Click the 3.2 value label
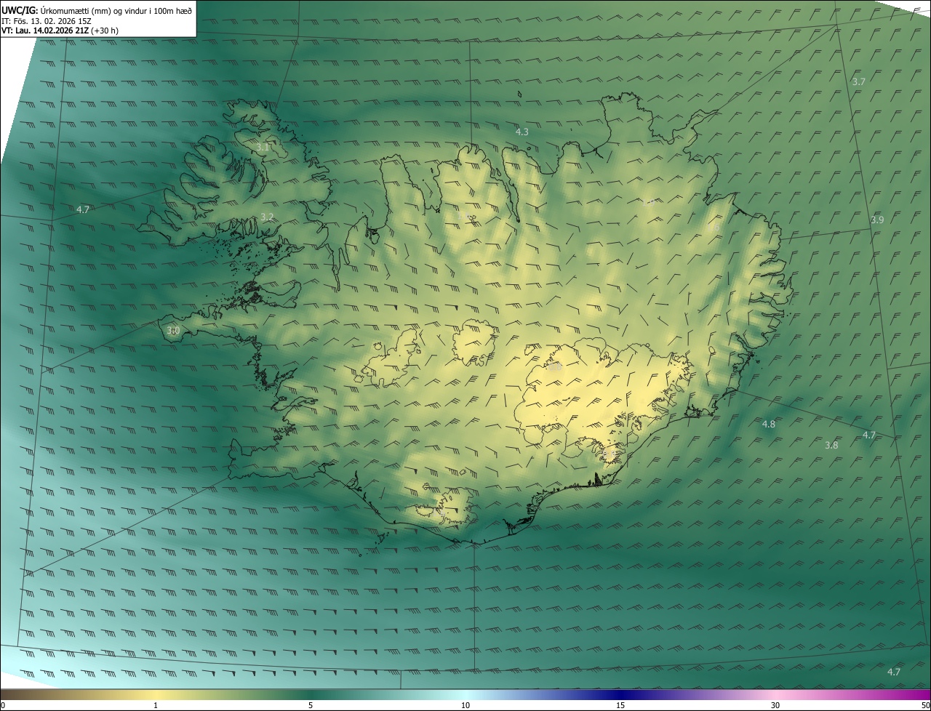This screenshot has width=931, height=711. [x=267, y=217]
